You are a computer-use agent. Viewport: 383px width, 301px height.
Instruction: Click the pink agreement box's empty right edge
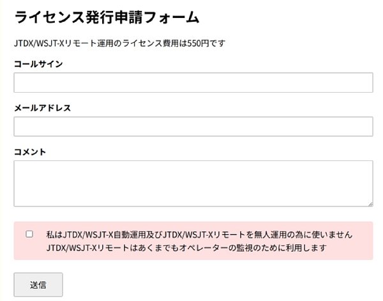tap(363, 241)
